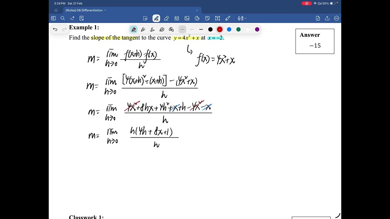
Task: Pick the red pen color
Action: (220, 30)
